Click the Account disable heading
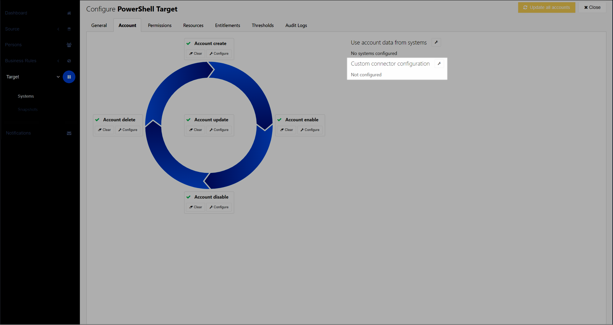The image size is (613, 325). (211, 197)
